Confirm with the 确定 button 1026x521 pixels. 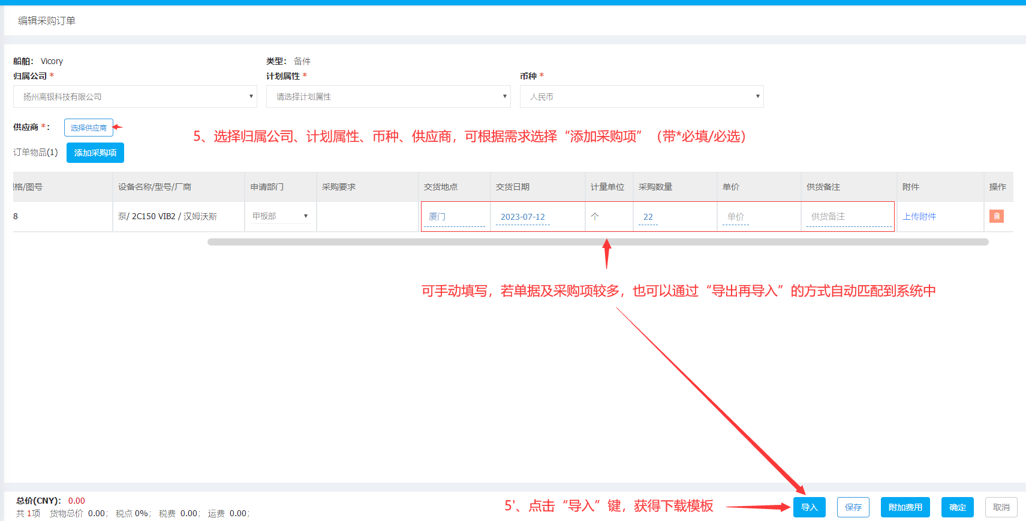[958, 507]
